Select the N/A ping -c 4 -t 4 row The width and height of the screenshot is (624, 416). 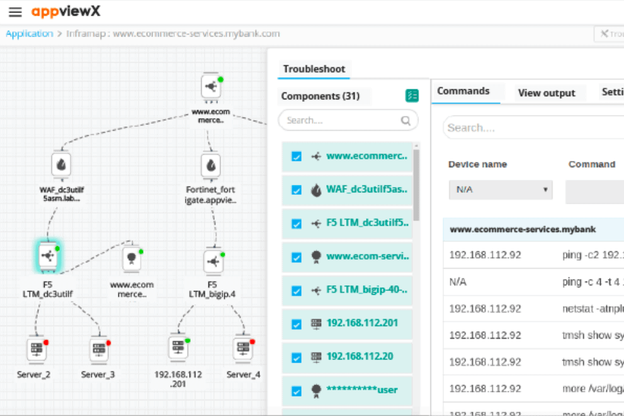pos(533,282)
